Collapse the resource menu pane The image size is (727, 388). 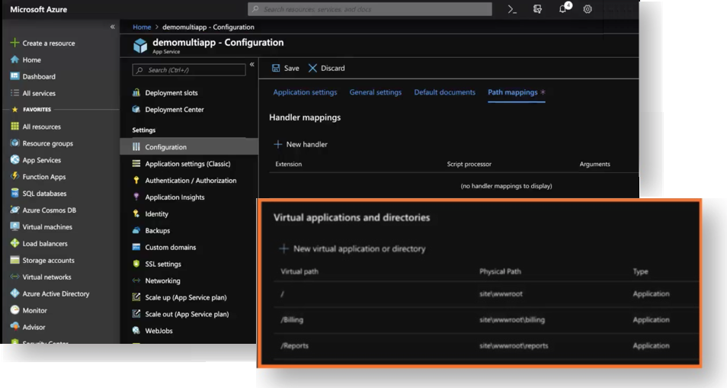pos(251,65)
